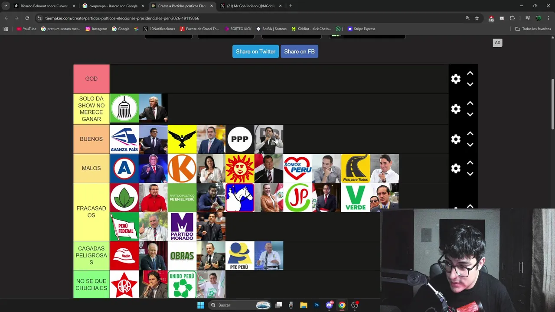The height and width of the screenshot is (312, 555).
Task: Move MALOS tier up with arrow
Action: pyautogui.click(x=470, y=163)
